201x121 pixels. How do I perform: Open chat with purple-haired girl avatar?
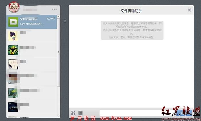click(x=13, y=36)
